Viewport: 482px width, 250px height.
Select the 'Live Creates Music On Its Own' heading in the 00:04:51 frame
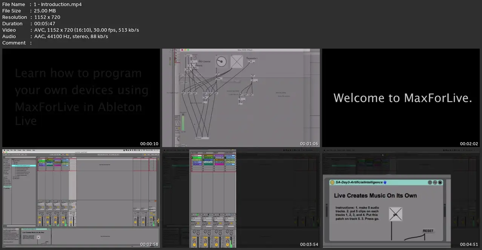[375, 195]
